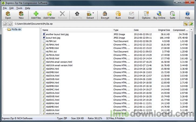The height and width of the screenshot is (122, 196).
Task: Select file nls86WA.html
Action: click(x=52, y=110)
